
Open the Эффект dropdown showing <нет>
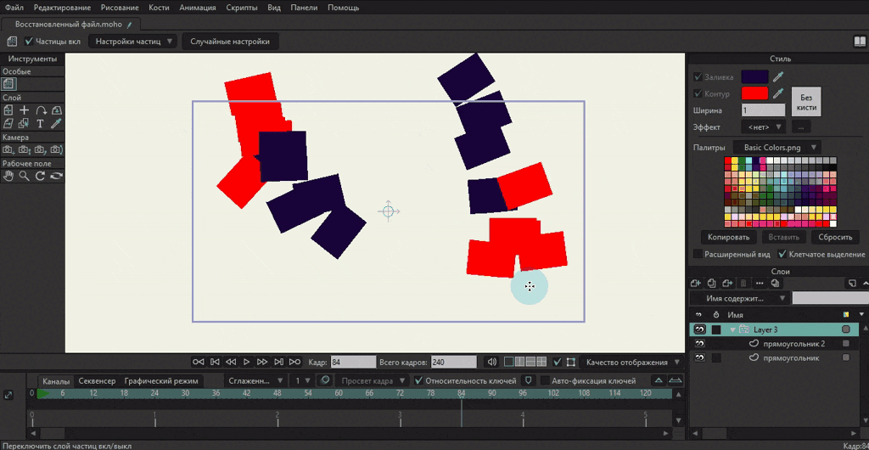(763, 127)
